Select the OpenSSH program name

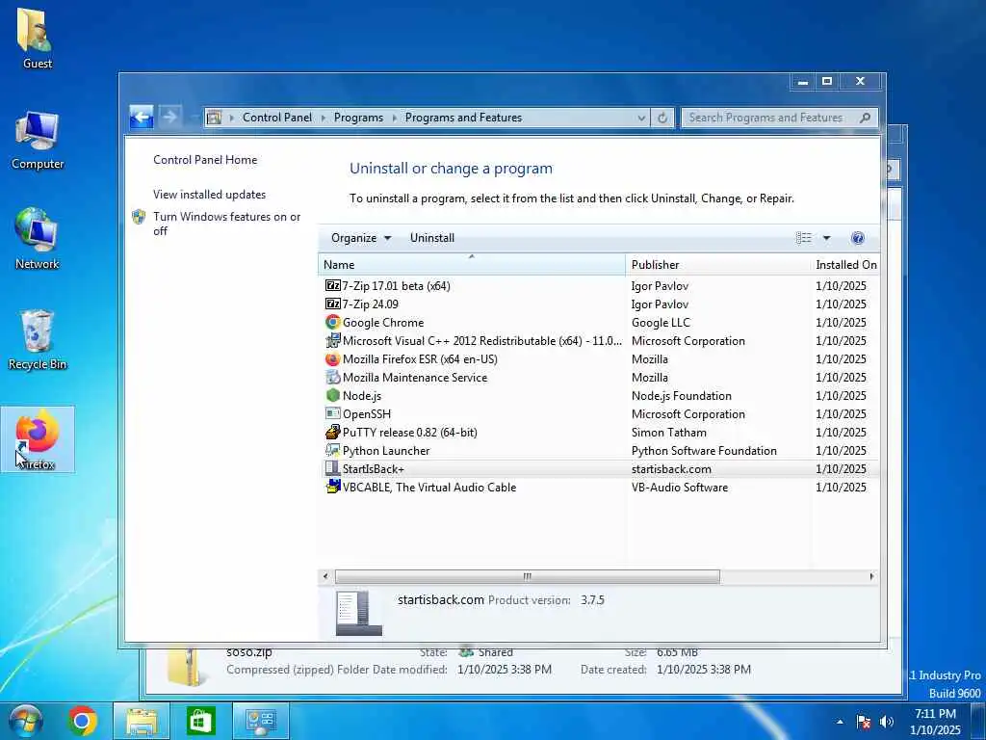coord(367,414)
